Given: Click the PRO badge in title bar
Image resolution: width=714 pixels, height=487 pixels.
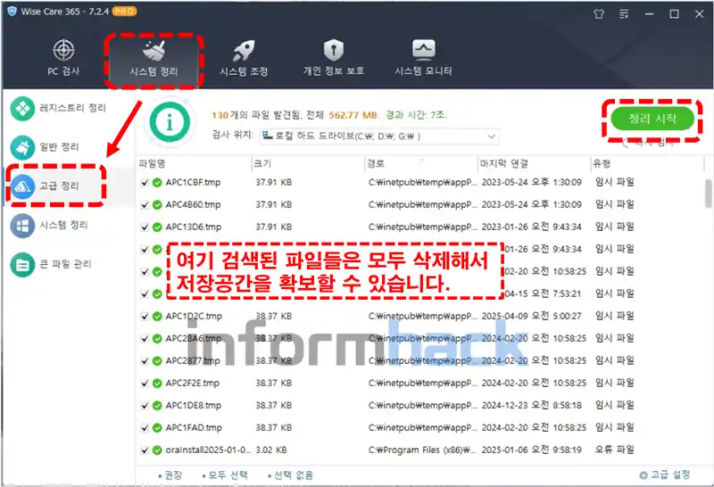Looking at the screenshot, I should click(124, 12).
